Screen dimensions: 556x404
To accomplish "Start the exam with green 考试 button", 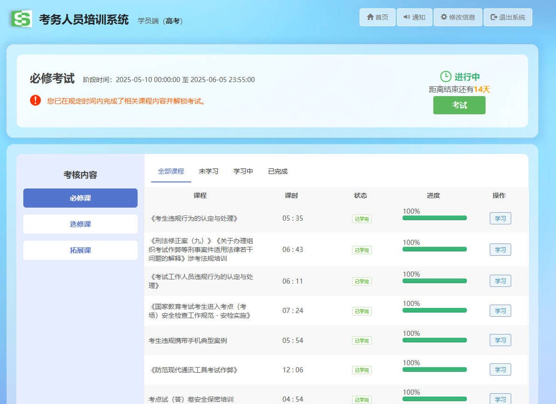I will pyautogui.click(x=459, y=105).
